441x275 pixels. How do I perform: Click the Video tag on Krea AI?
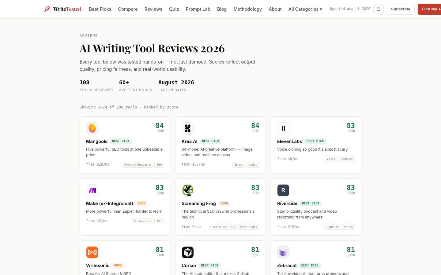253,165
